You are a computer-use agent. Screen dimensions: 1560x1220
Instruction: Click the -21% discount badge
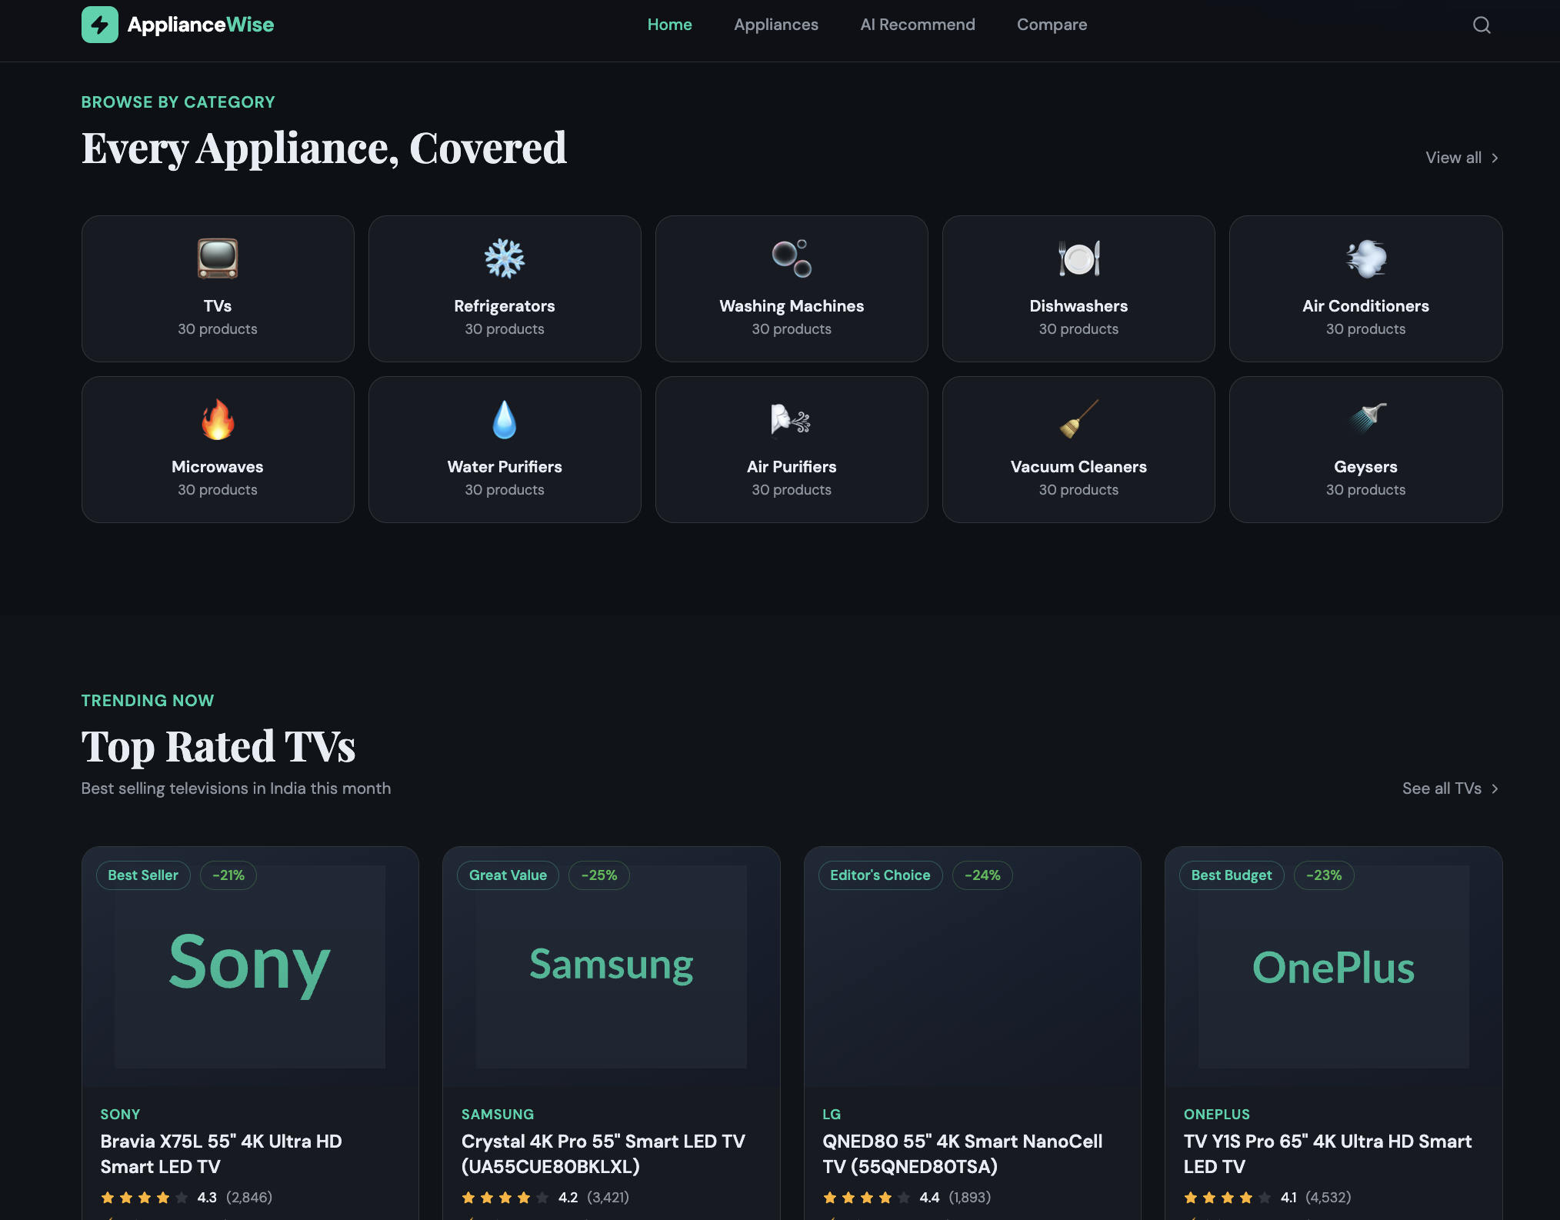click(x=228, y=875)
